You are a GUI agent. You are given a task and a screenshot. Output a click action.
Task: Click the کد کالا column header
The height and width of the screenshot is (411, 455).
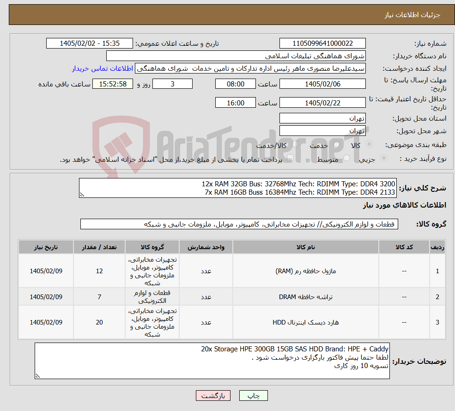click(404, 247)
